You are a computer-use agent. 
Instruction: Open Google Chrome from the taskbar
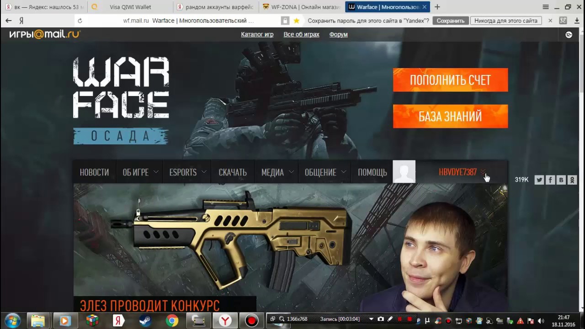point(172,321)
